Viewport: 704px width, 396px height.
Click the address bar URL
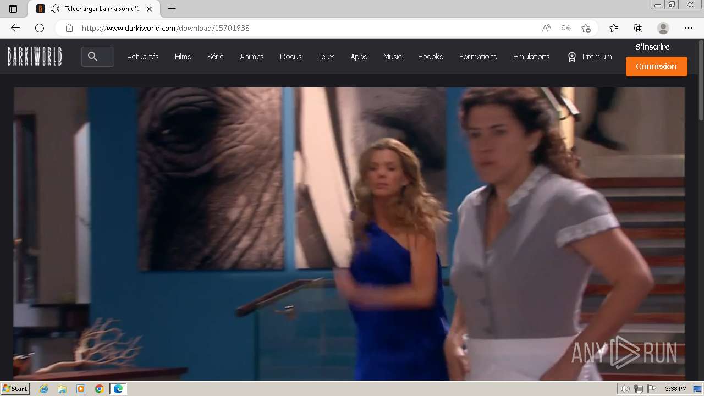pos(166,28)
